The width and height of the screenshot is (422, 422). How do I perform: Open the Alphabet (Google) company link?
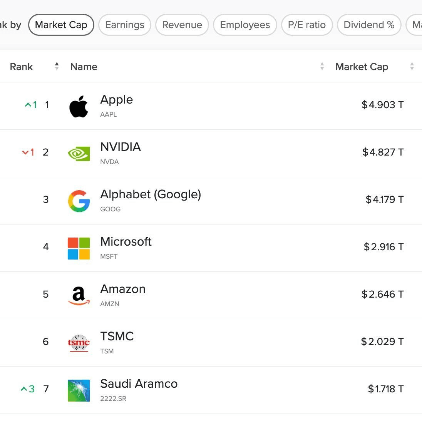[x=151, y=194]
